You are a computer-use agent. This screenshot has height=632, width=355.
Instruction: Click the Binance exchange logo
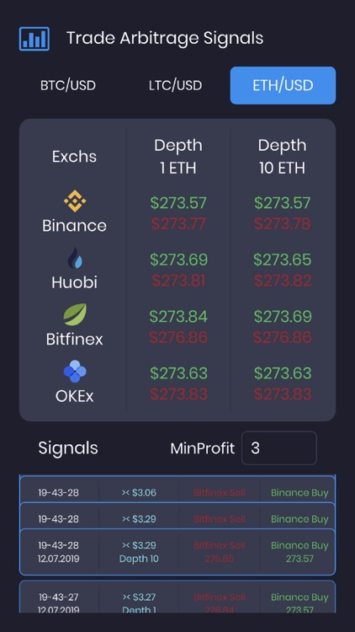point(75,201)
